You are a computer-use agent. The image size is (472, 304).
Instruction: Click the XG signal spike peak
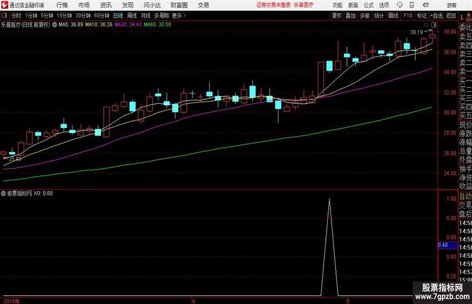pos(329,199)
